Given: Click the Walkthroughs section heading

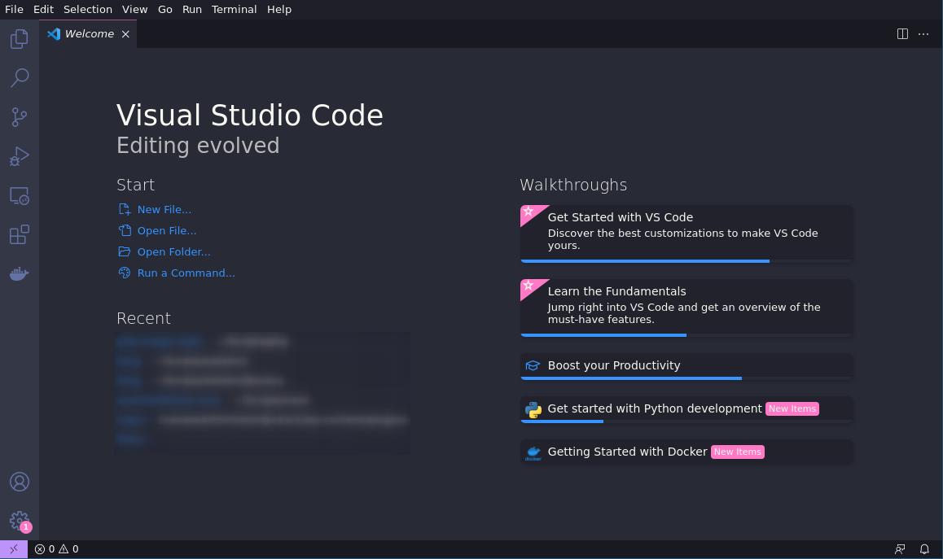Looking at the screenshot, I should pyautogui.click(x=573, y=185).
